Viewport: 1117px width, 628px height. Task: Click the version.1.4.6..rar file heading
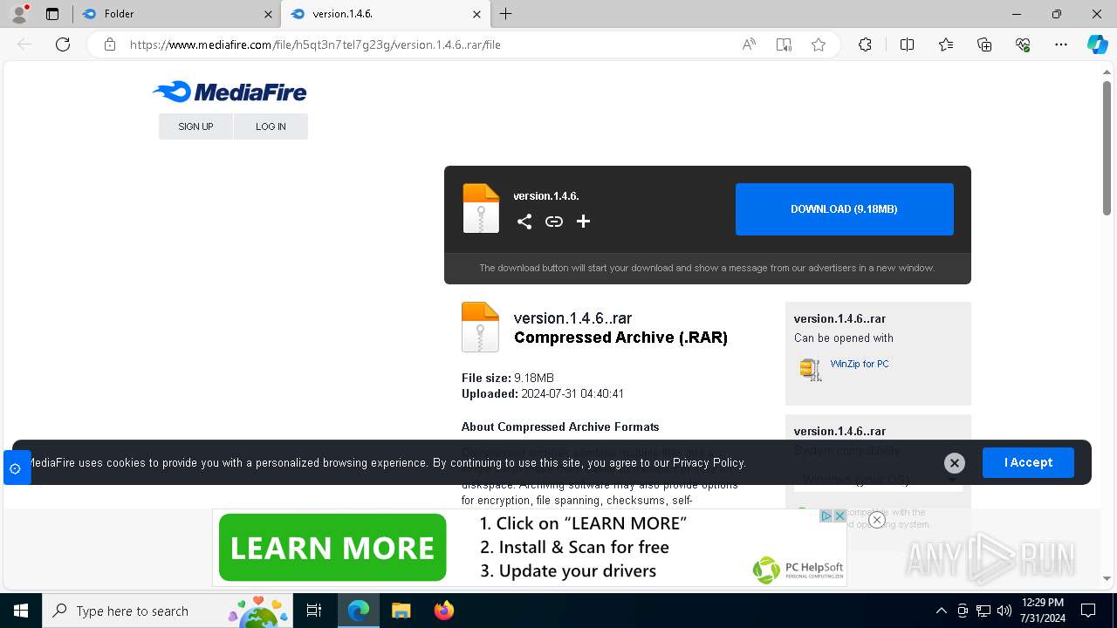572,318
